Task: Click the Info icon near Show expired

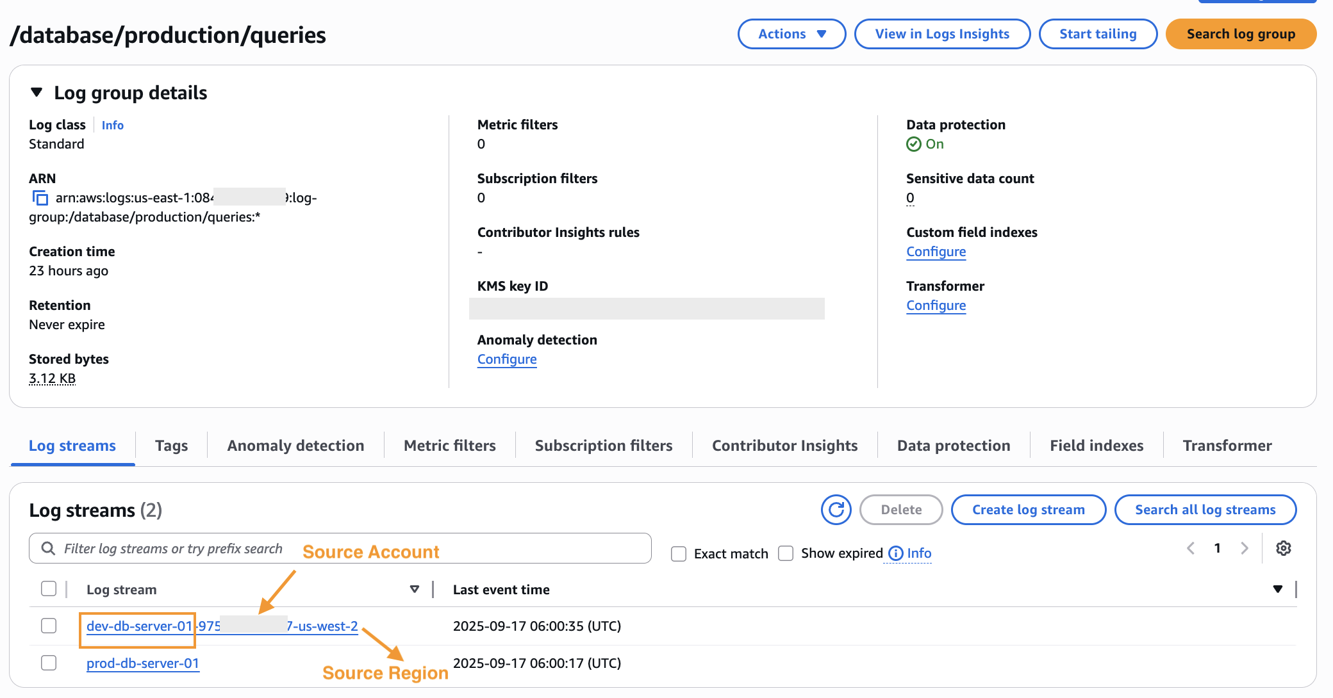Action: click(895, 553)
